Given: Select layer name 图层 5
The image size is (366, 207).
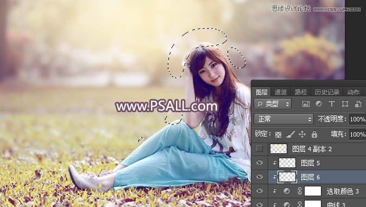Looking at the screenshot, I should 310,163.
